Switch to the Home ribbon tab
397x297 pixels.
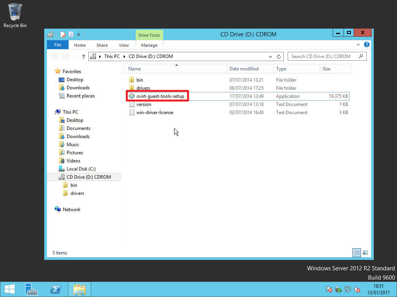[80, 45]
